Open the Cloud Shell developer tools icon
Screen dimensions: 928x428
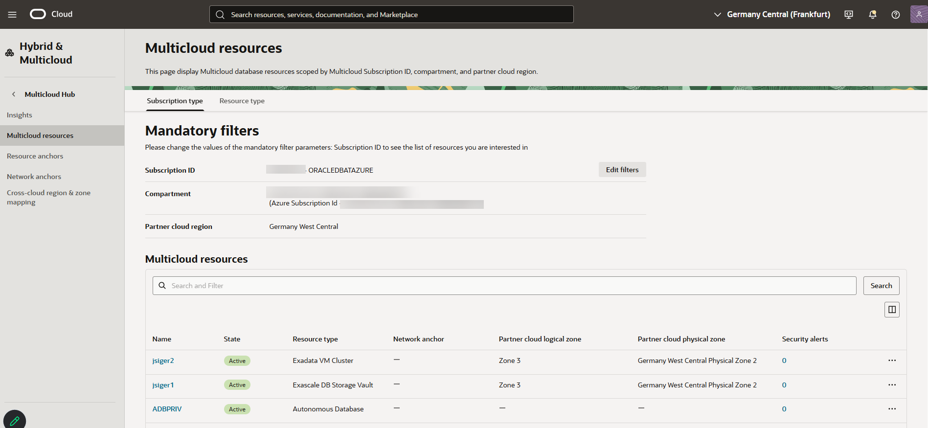[849, 15]
